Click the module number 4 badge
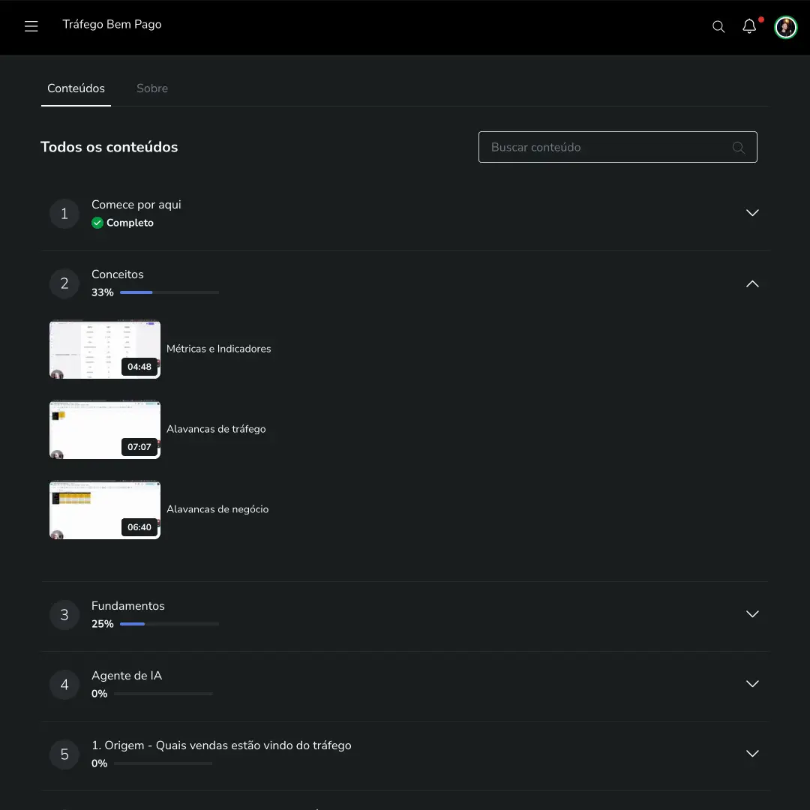This screenshot has width=810, height=810. pyautogui.click(x=64, y=685)
